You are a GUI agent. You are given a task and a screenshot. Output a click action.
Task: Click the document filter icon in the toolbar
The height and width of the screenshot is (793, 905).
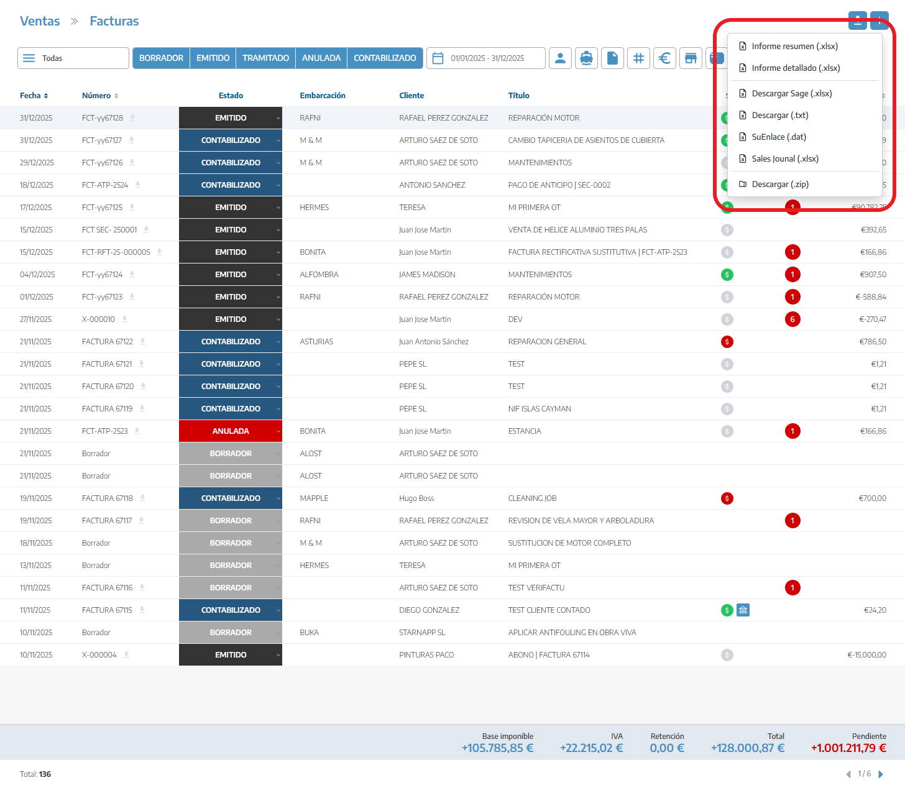pos(612,58)
